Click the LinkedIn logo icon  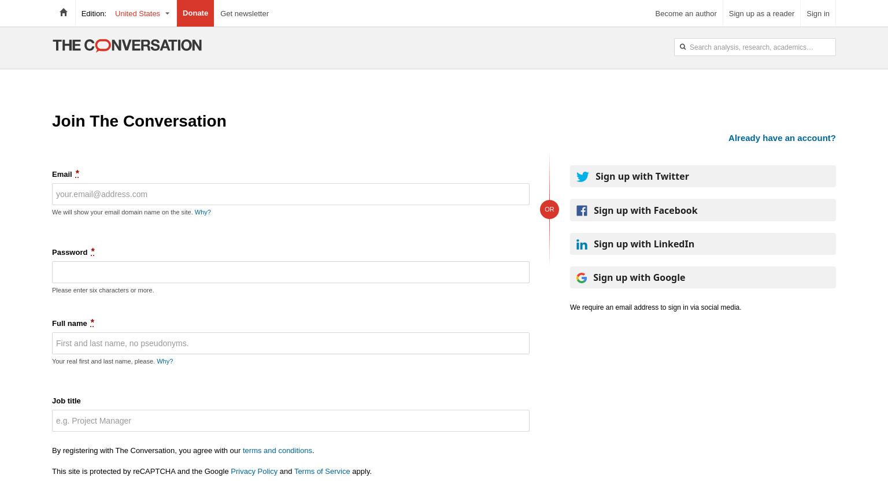(x=582, y=244)
